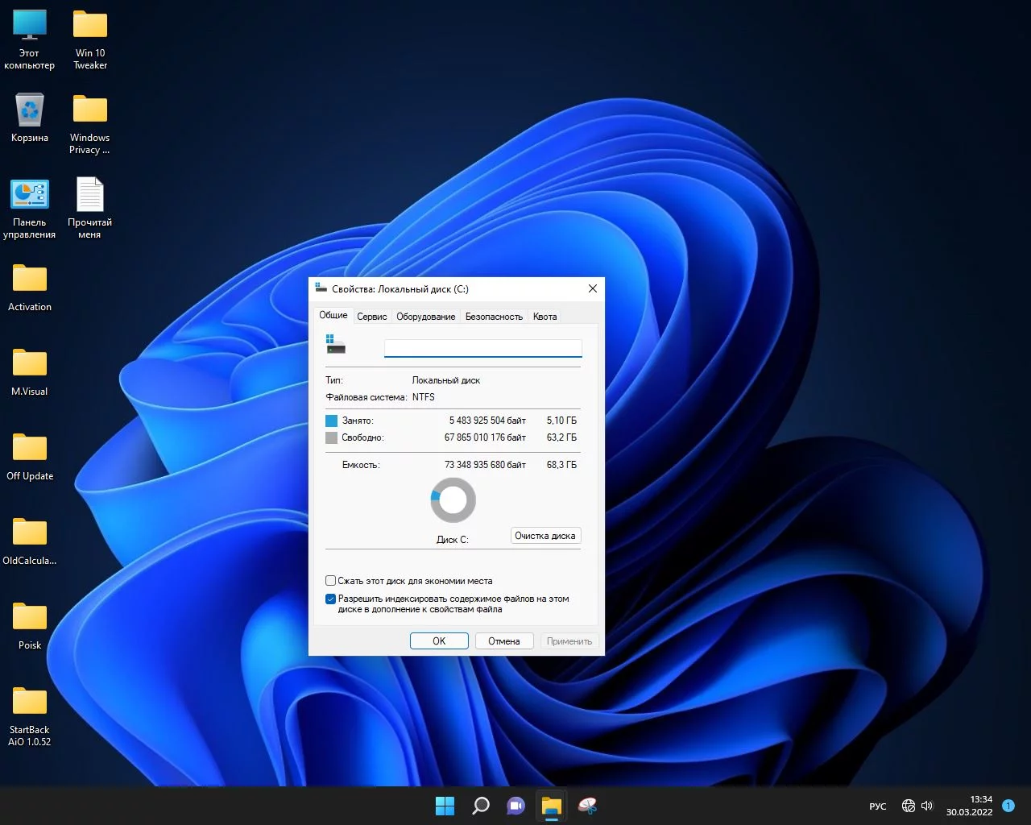Viewport: 1031px width, 825px height.
Task: Click the volume speaker tray icon
Action: 927,806
